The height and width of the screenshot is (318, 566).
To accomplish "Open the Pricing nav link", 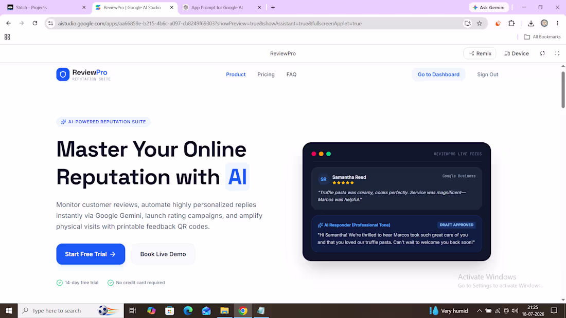I will [266, 74].
